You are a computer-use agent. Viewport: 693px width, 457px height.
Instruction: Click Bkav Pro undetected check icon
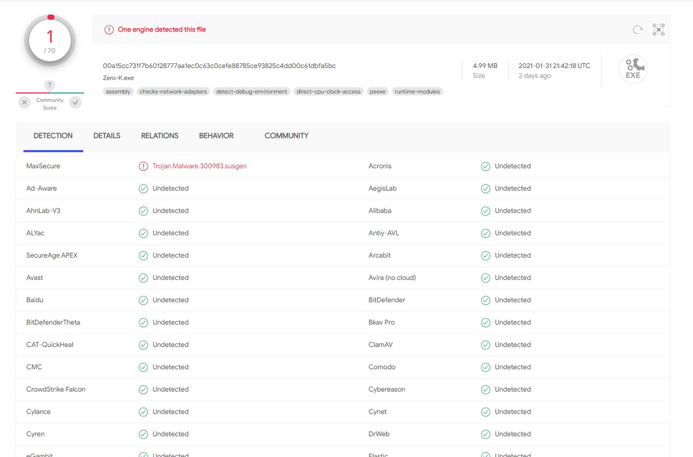(486, 322)
